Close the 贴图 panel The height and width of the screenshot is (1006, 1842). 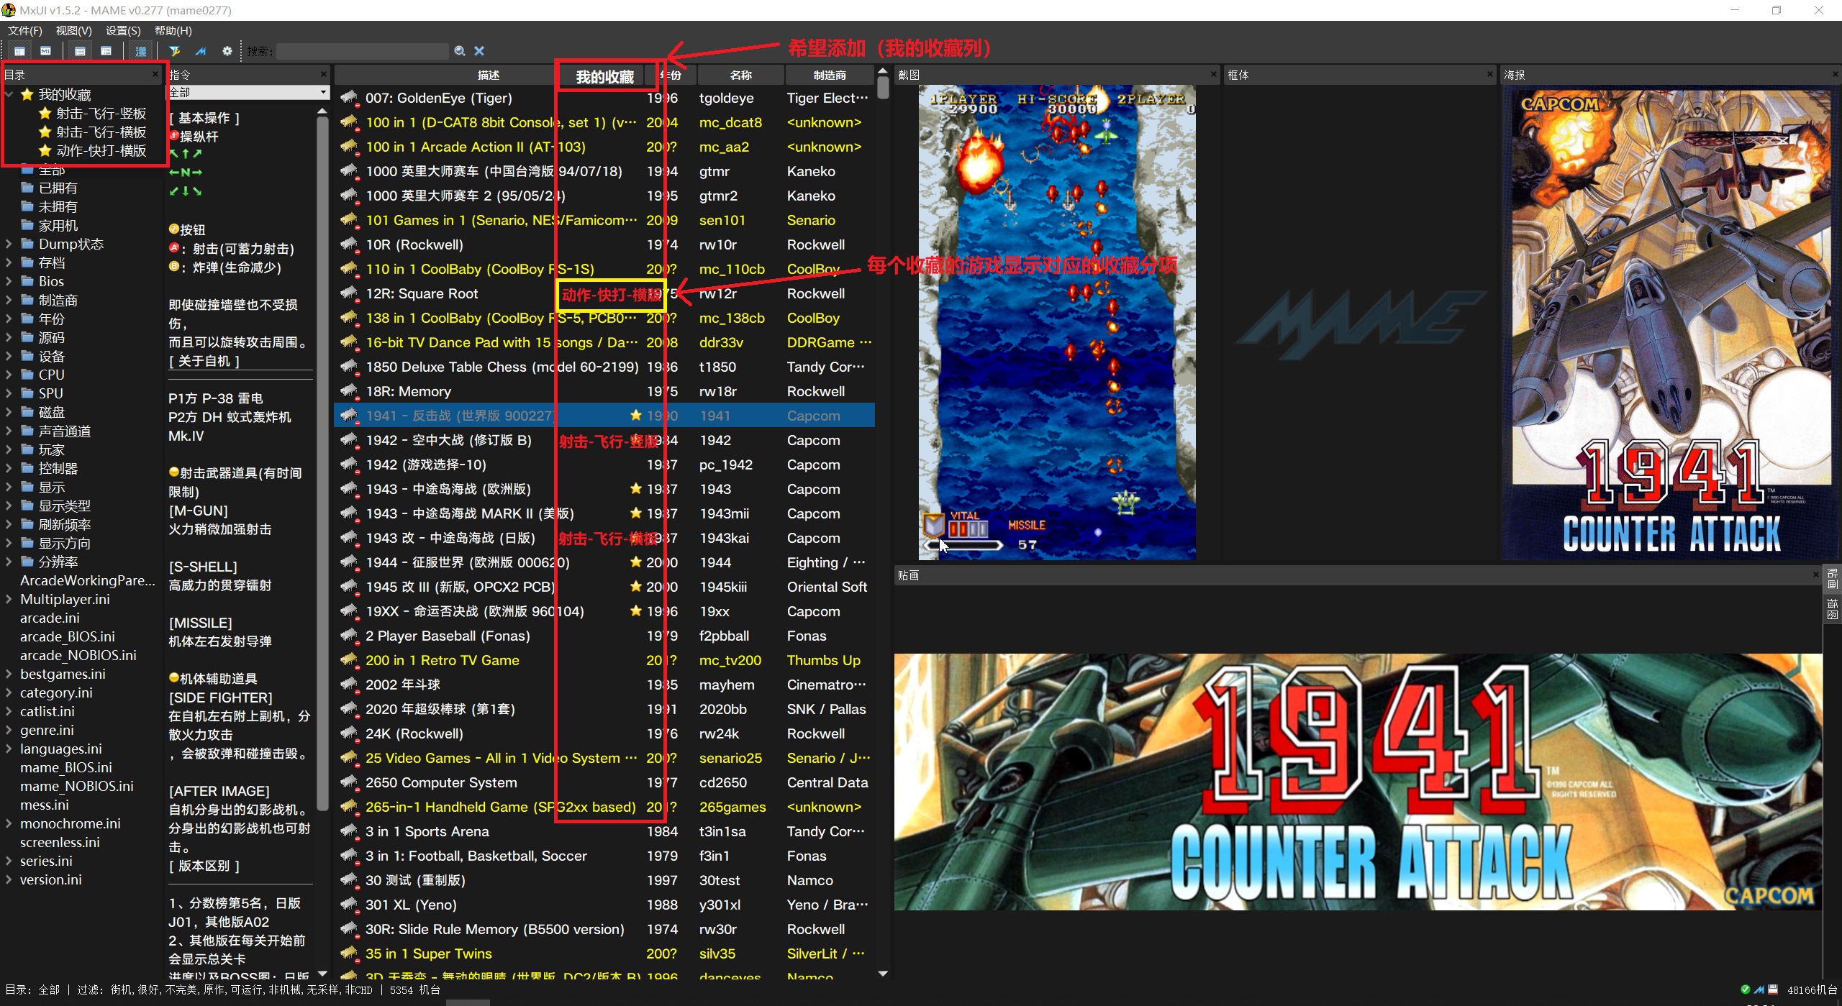[x=1815, y=575]
